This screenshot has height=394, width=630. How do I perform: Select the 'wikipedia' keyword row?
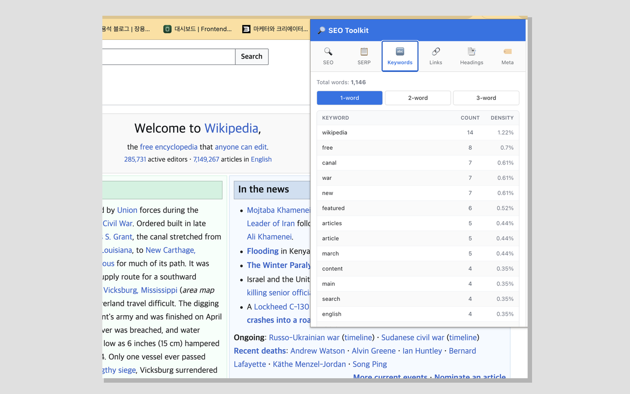click(418, 132)
